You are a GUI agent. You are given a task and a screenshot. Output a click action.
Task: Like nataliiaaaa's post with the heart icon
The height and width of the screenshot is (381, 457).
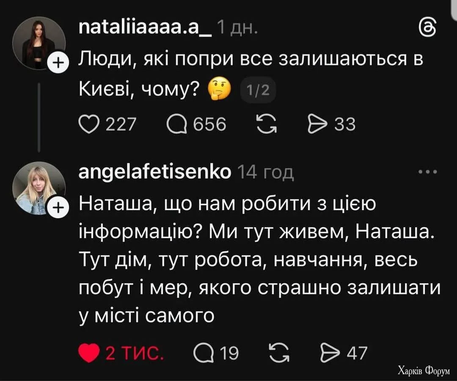[x=90, y=123]
